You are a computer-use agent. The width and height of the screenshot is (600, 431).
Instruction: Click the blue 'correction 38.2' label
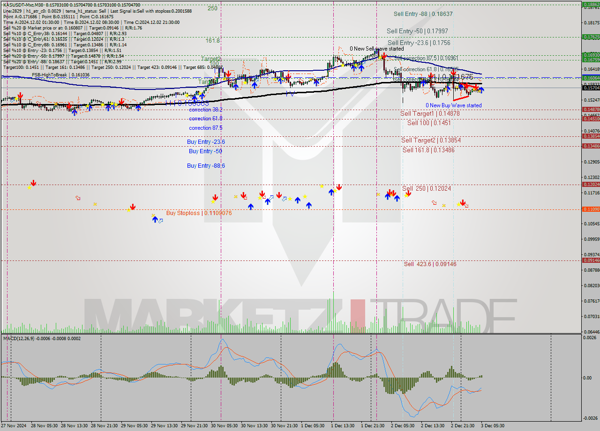(206, 109)
